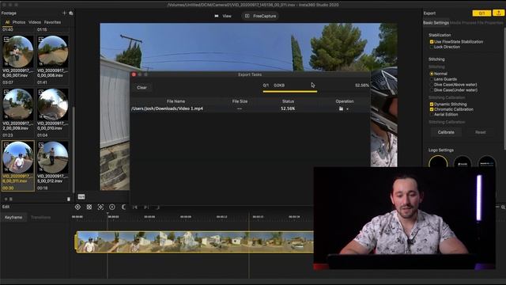Viewport: 506px width, 285px height.
Task: Click the View mode icon
Action: 217,16
